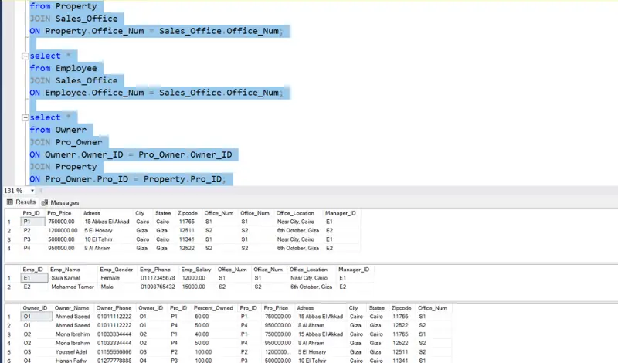Select the E1 cell in employee grid
This screenshot has height=363, width=618.
click(34, 278)
